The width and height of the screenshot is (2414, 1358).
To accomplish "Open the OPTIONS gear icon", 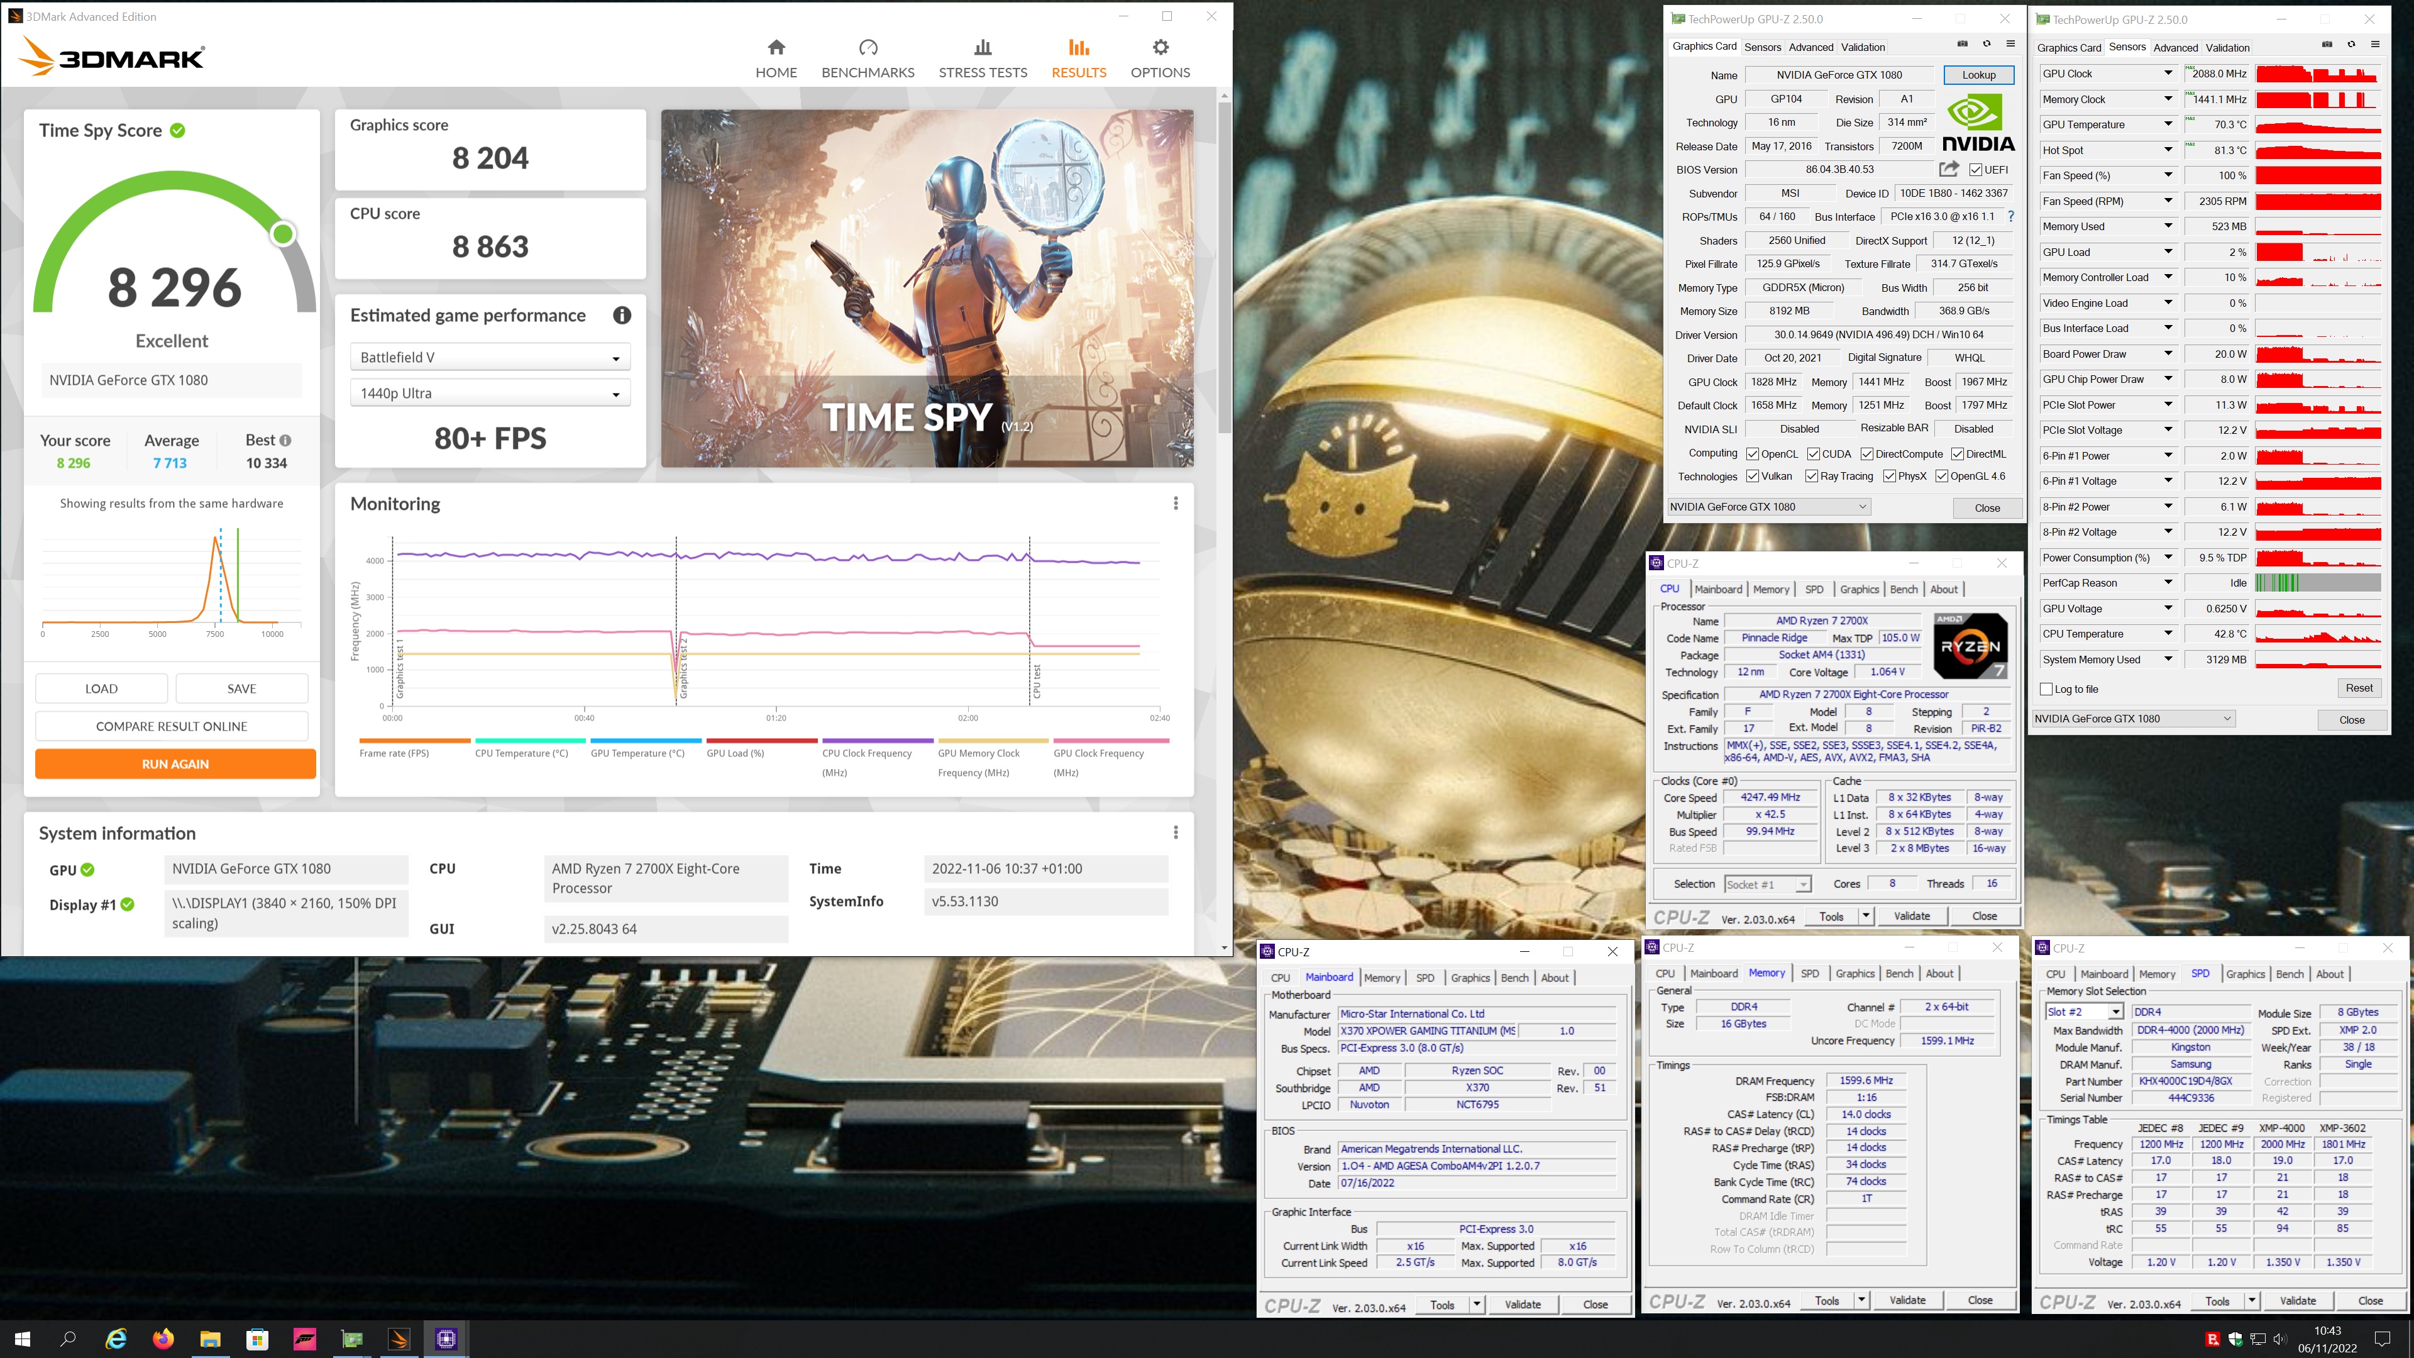I will pyautogui.click(x=1160, y=47).
